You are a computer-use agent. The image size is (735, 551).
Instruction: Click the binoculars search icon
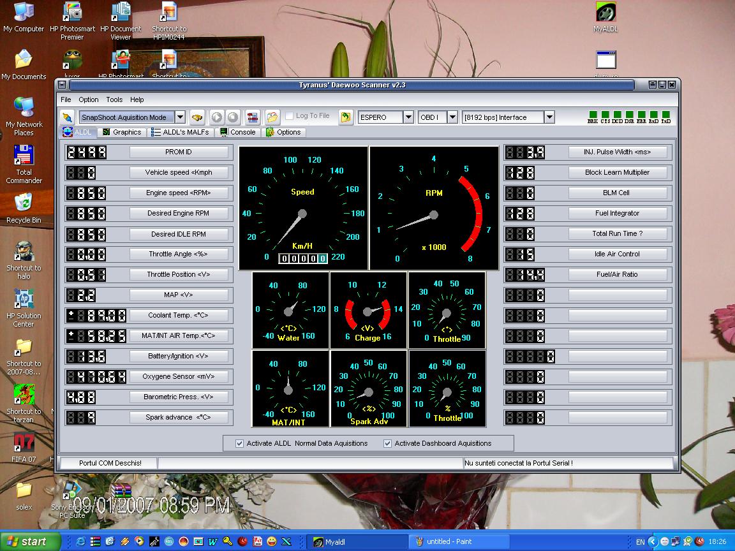pos(197,117)
